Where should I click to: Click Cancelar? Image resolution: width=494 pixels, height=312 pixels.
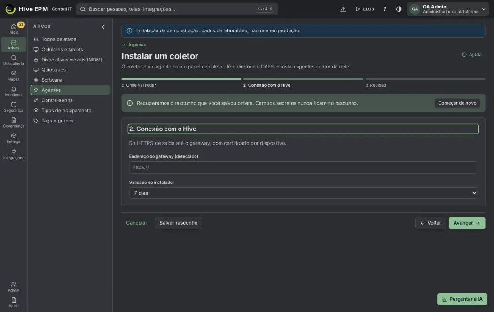pyautogui.click(x=136, y=223)
